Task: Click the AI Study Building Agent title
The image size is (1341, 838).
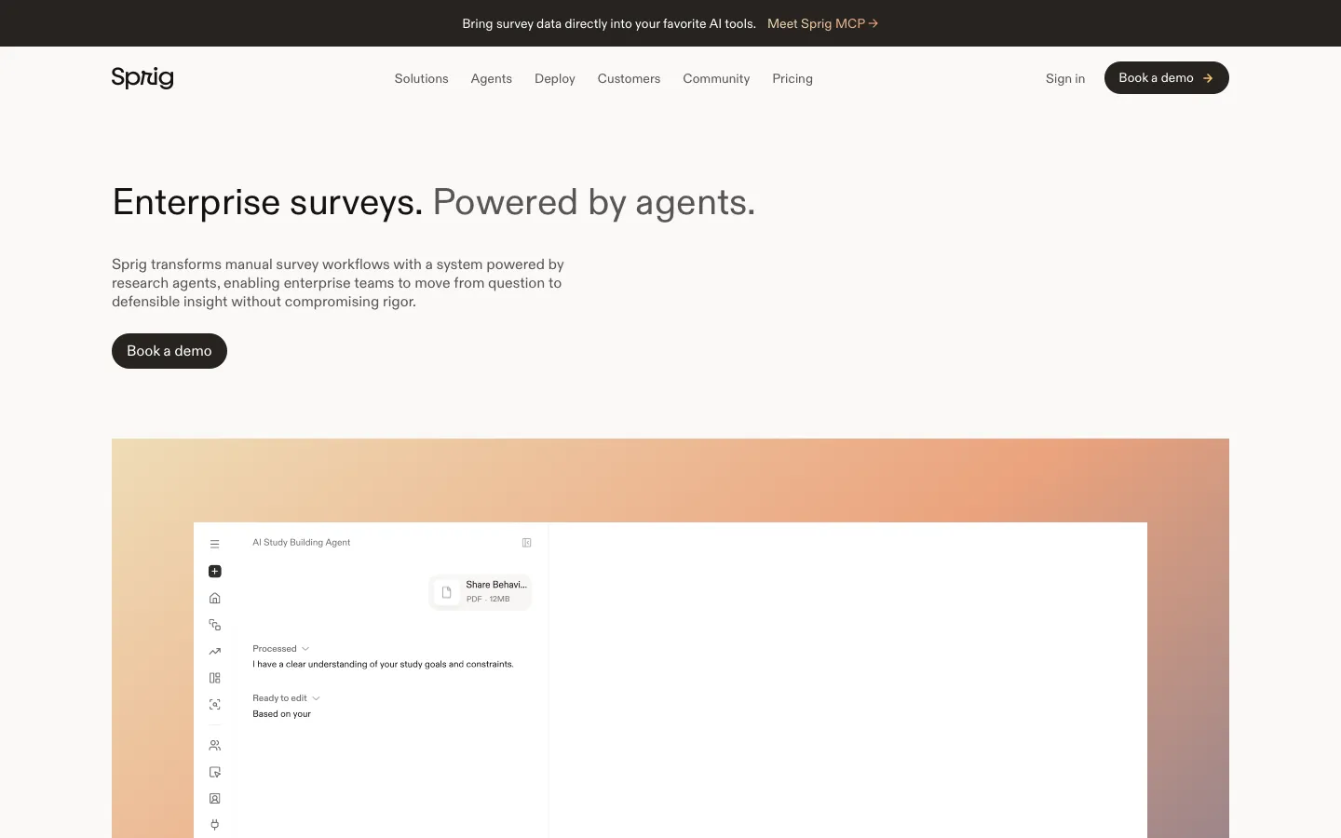Action: pos(302,543)
